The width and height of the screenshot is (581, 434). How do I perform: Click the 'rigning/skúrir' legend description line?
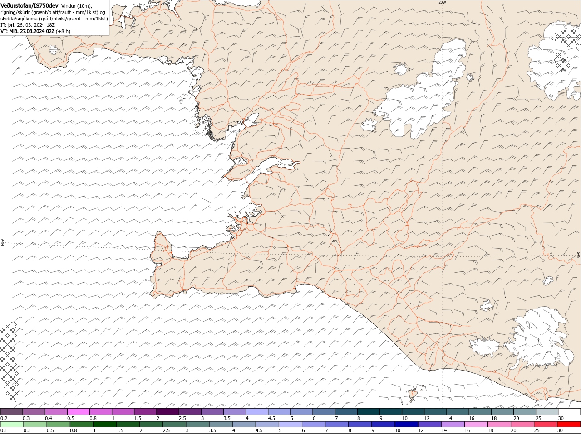click(53, 12)
